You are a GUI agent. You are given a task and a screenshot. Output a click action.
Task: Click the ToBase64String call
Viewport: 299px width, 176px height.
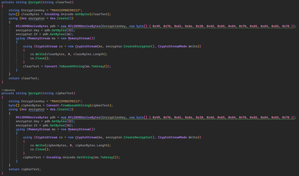pos(71,66)
